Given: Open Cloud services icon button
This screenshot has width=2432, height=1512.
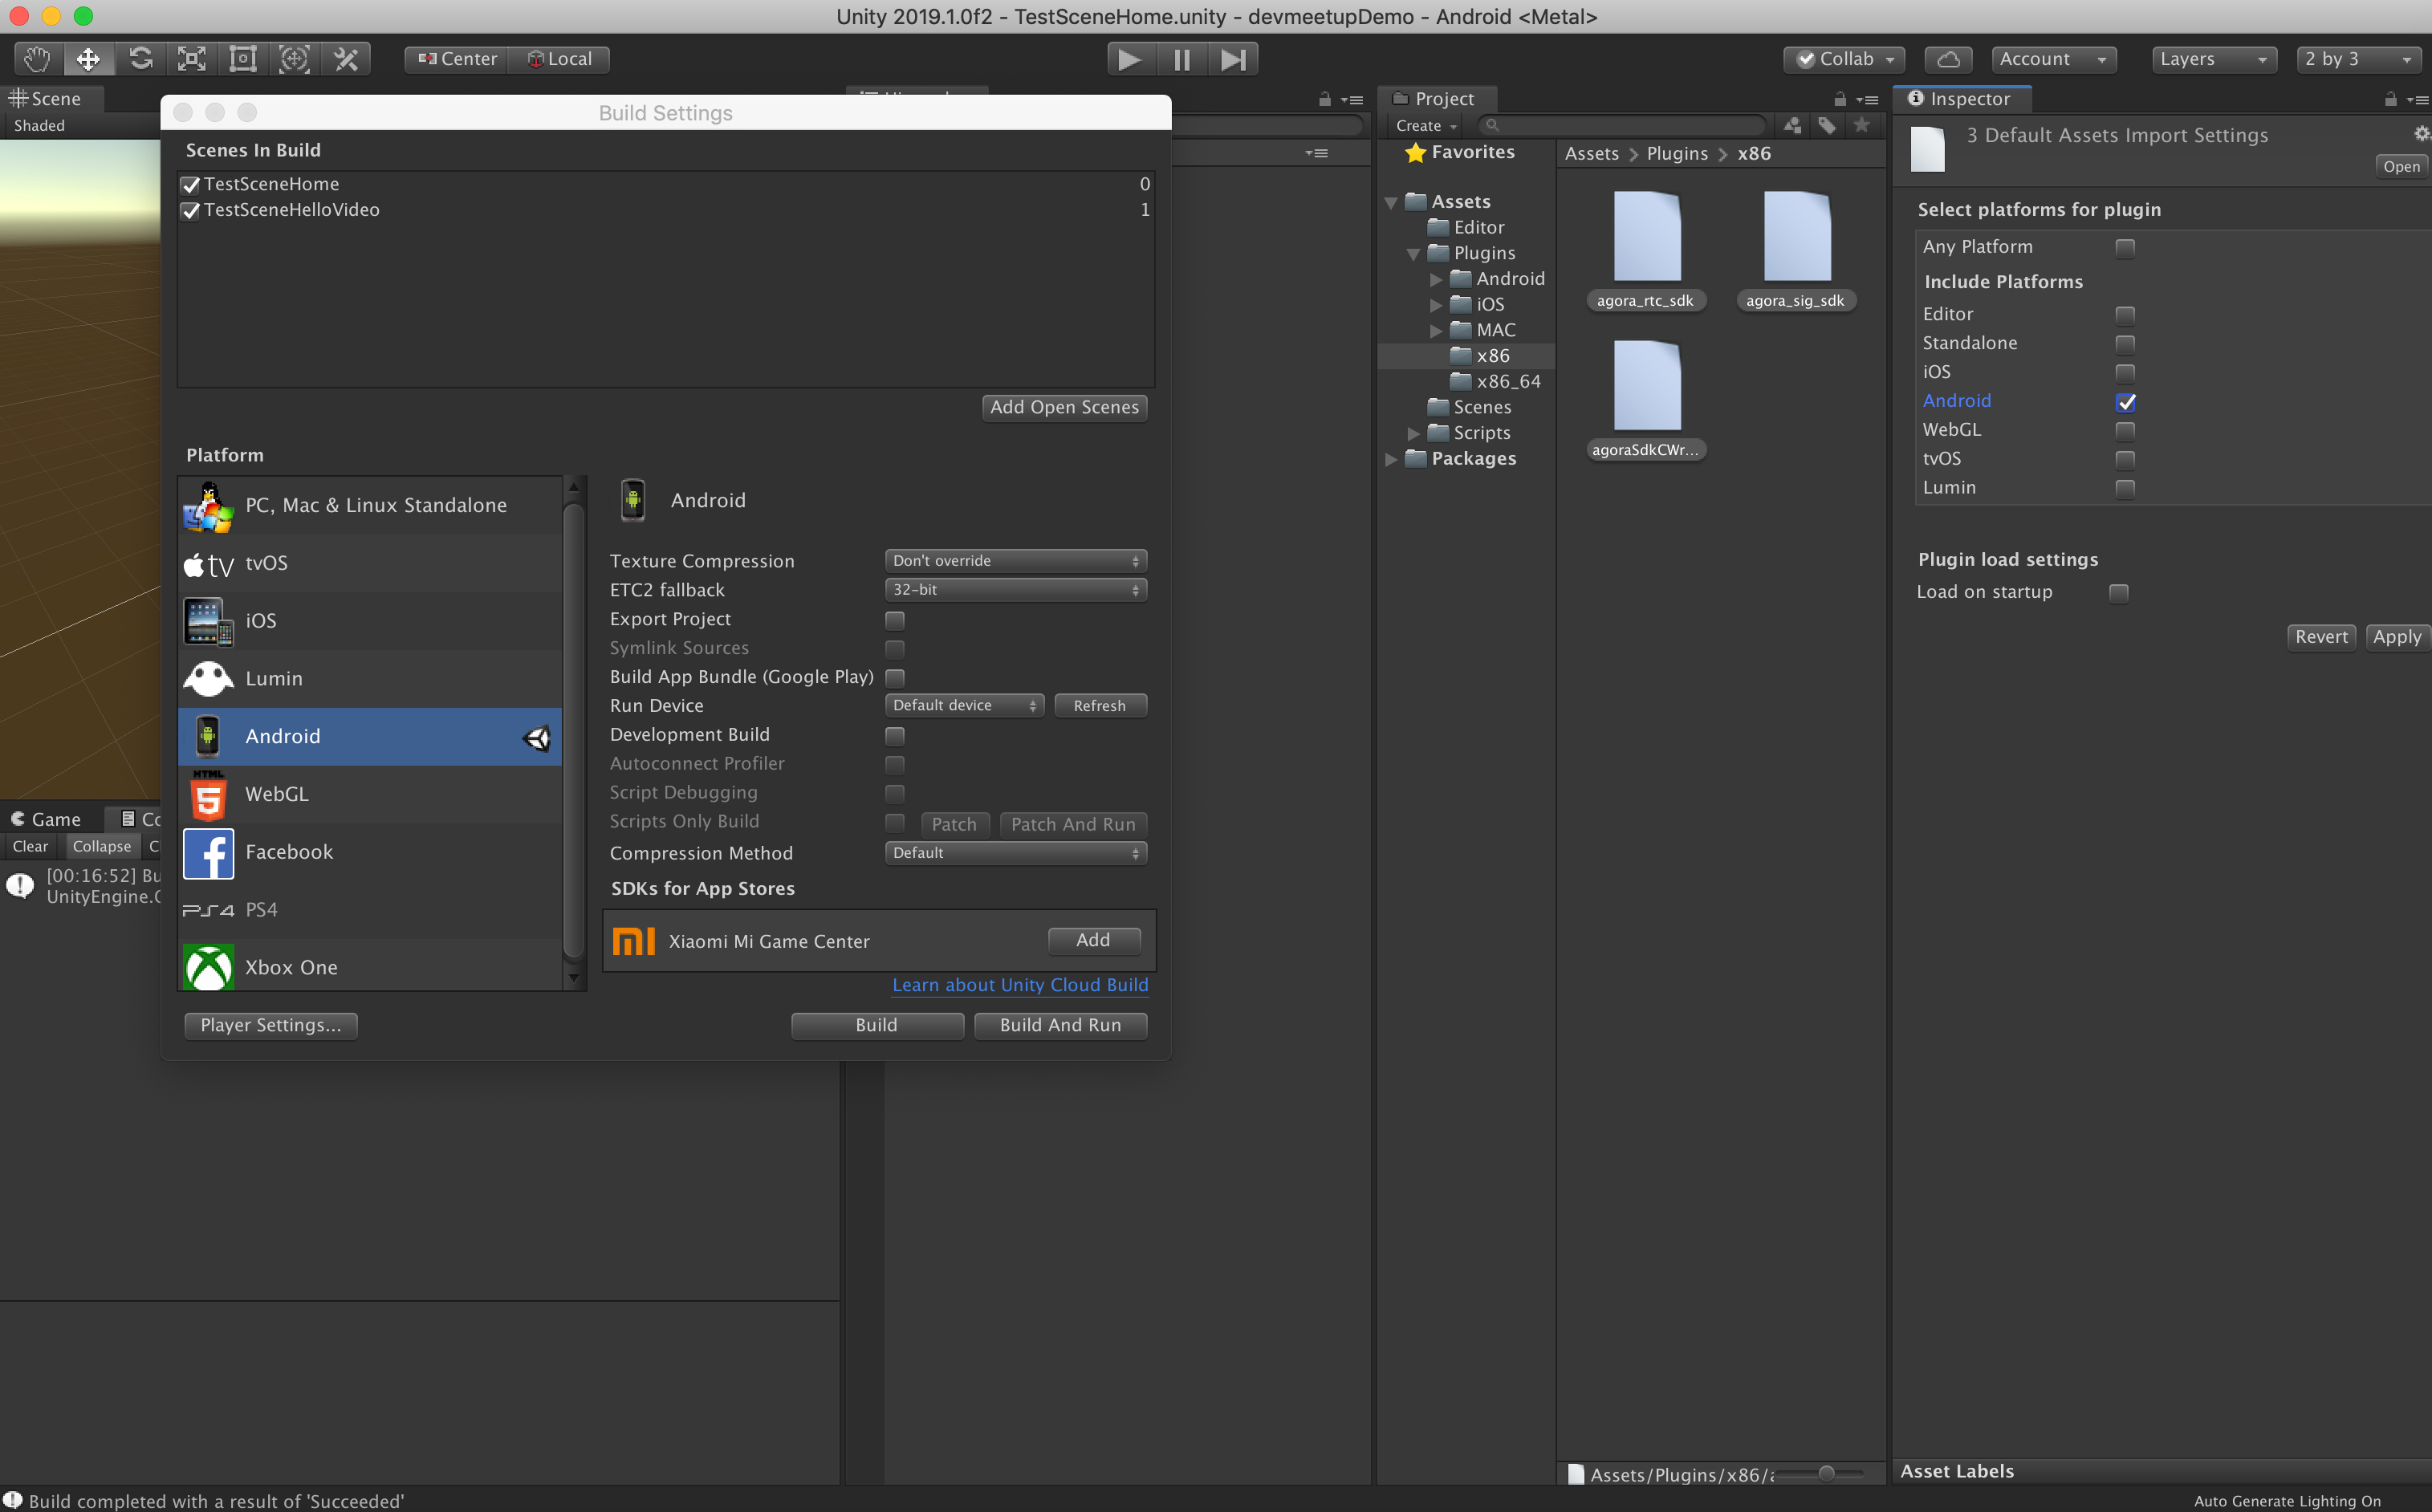Looking at the screenshot, I should pyautogui.click(x=1947, y=59).
